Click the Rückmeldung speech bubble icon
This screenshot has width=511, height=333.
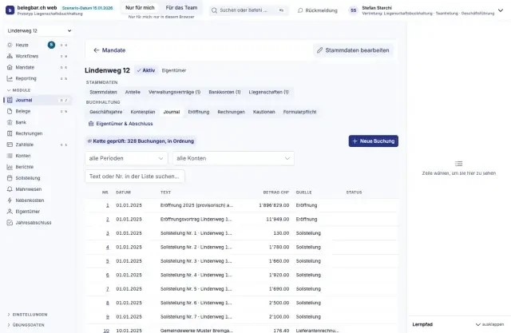tap(300, 10)
